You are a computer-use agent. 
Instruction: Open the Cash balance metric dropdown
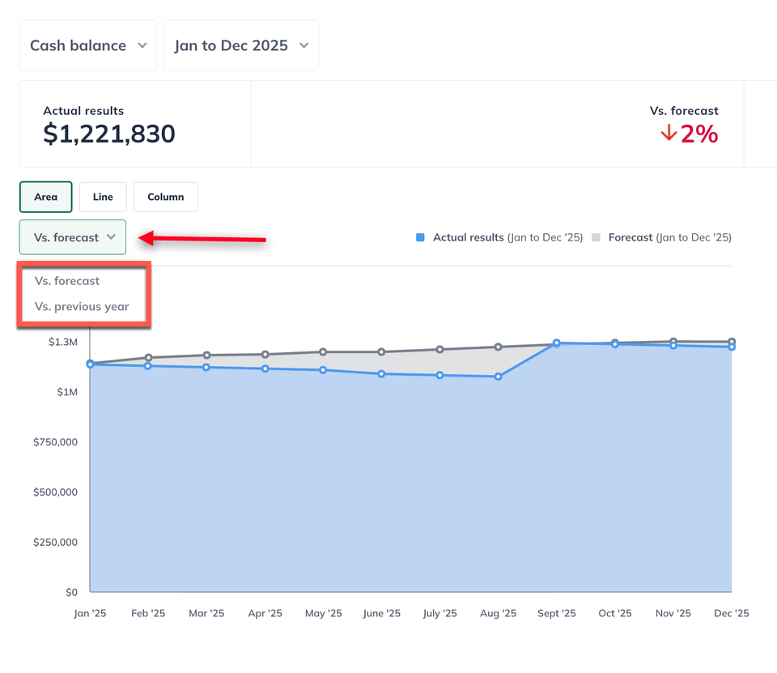tap(88, 45)
